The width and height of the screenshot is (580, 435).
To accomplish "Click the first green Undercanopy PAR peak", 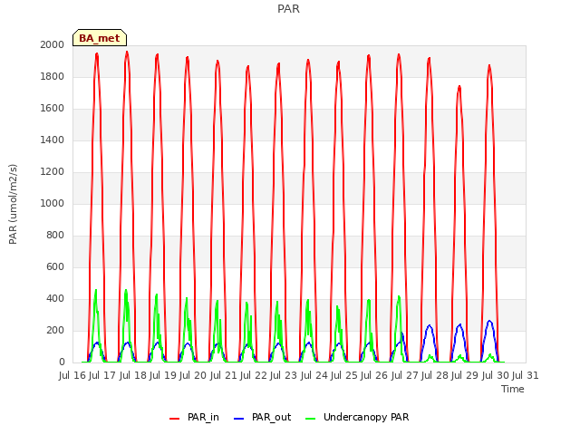I will pyautogui.click(x=96, y=291).
